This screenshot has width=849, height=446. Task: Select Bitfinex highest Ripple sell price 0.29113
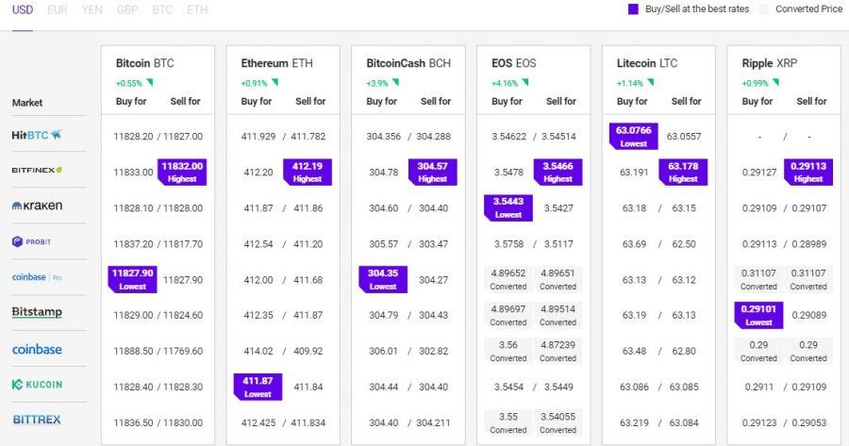pos(808,172)
